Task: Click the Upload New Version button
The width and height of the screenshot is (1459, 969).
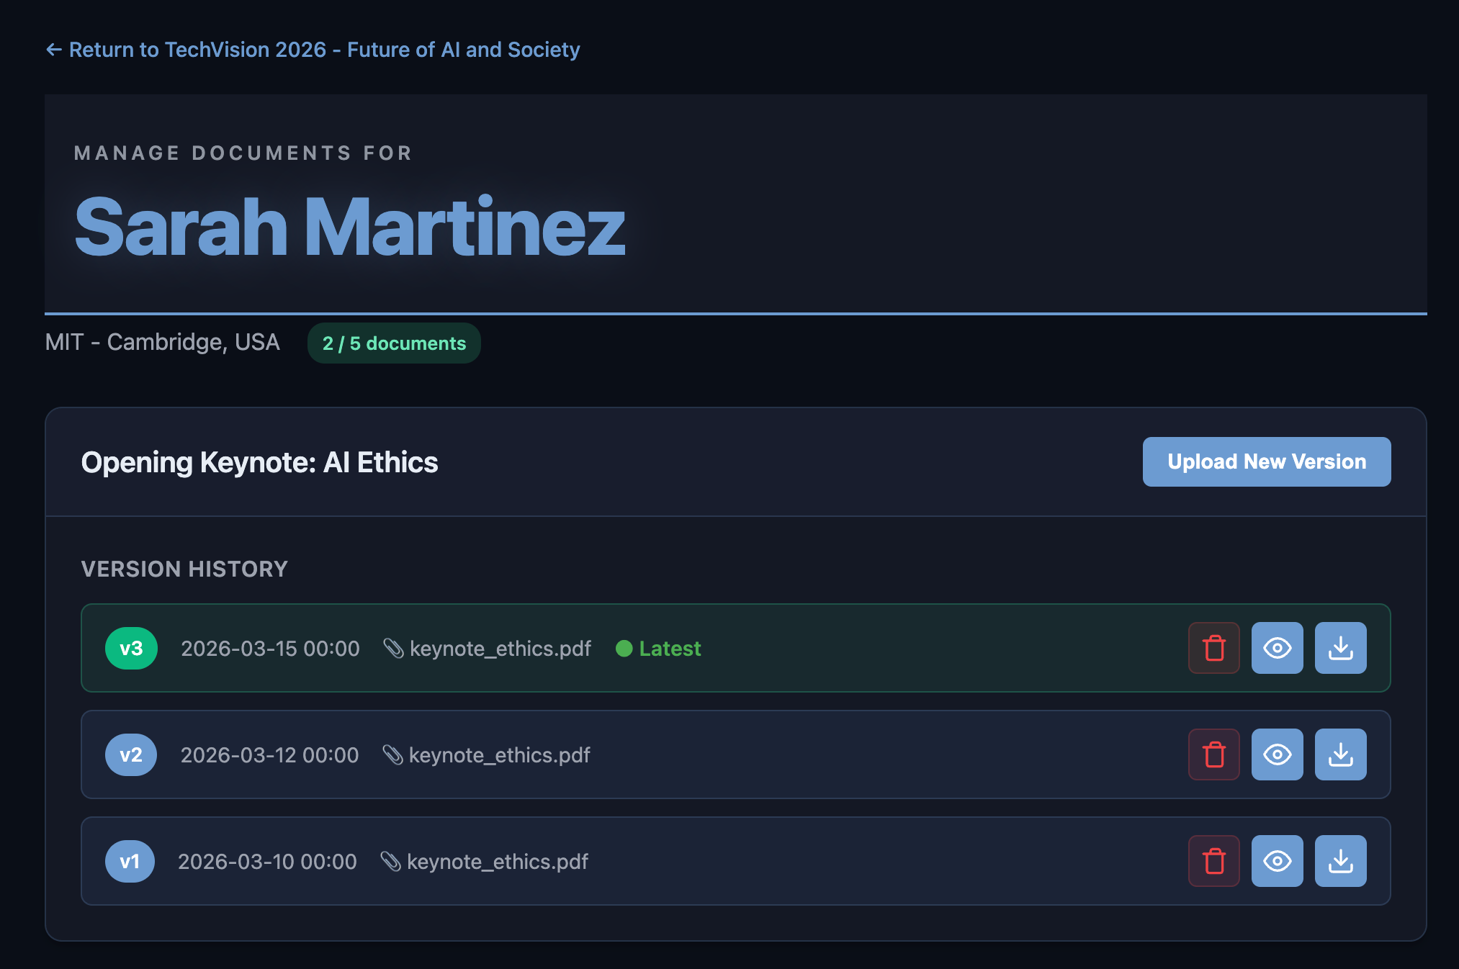Action: click(1266, 461)
